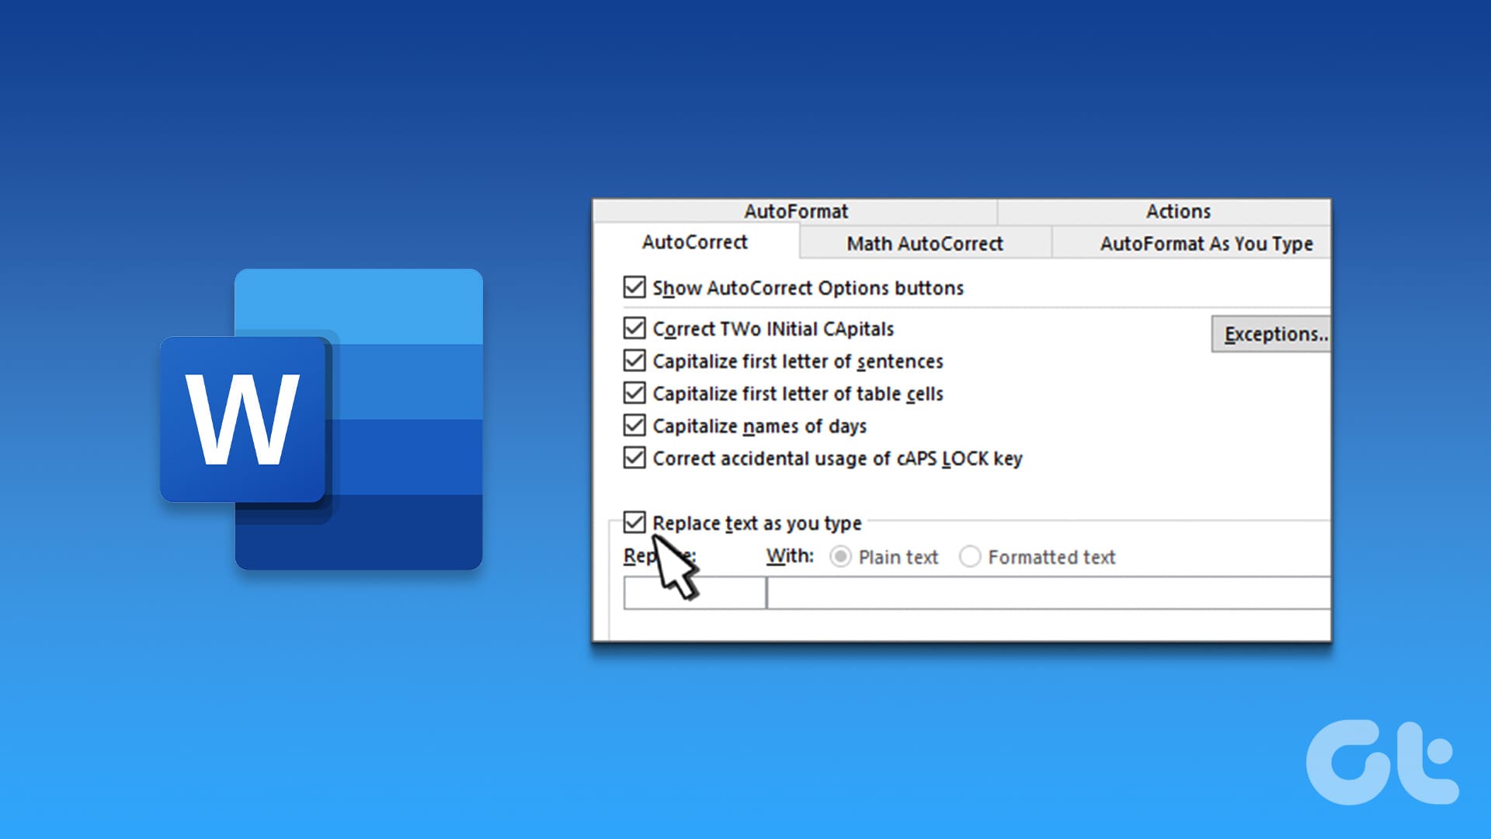Uncheck Show AutoCorrect Options buttons
Screen dimensions: 1491x839
(x=634, y=287)
